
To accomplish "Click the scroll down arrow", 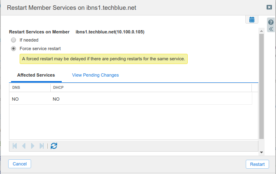I will tap(262, 152).
